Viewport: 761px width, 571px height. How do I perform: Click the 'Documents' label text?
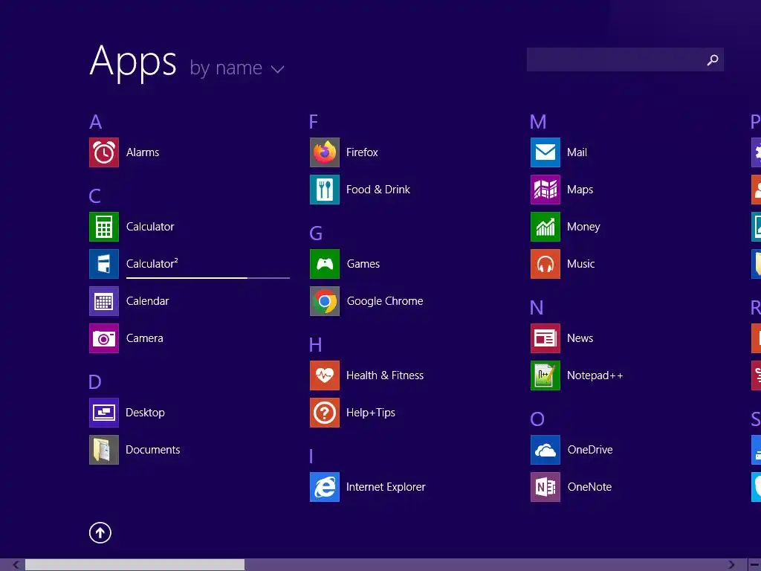[153, 450]
